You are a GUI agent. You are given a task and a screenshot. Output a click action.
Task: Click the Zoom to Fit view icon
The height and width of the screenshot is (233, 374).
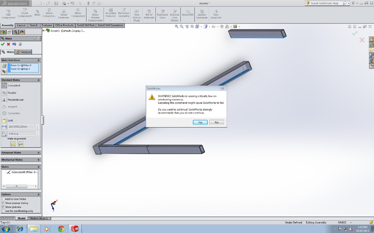click(x=176, y=26)
